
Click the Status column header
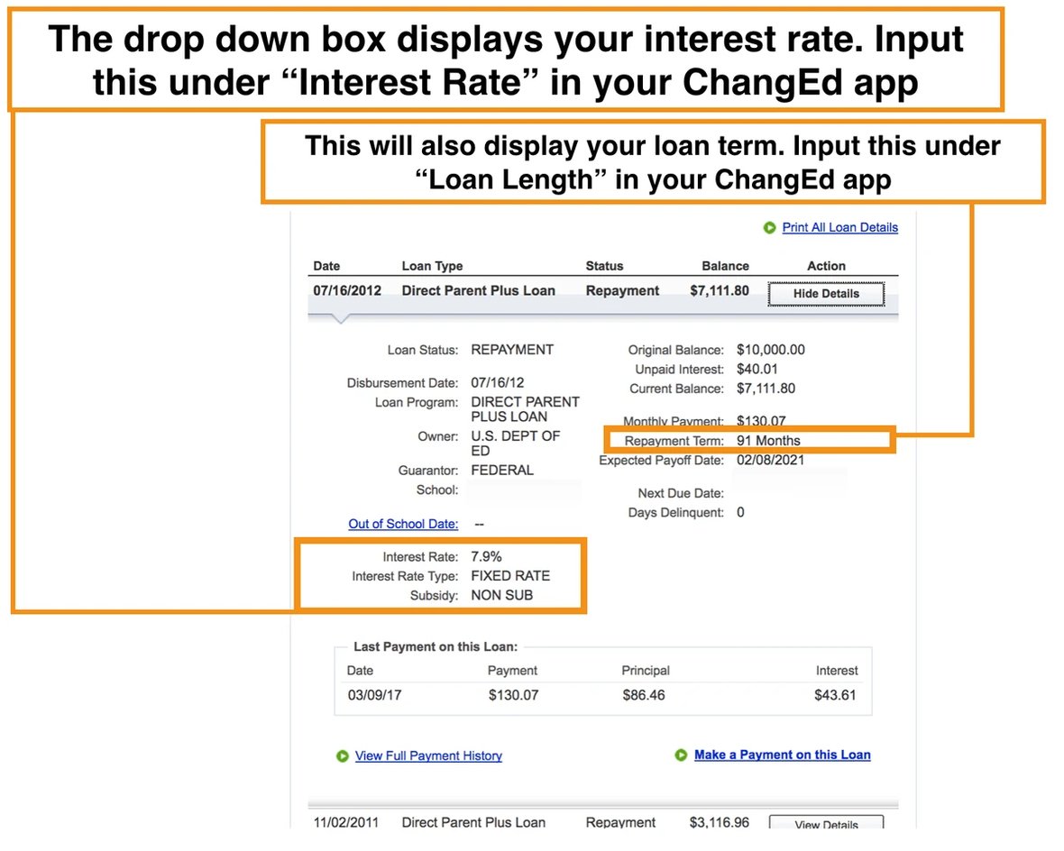(604, 266)
